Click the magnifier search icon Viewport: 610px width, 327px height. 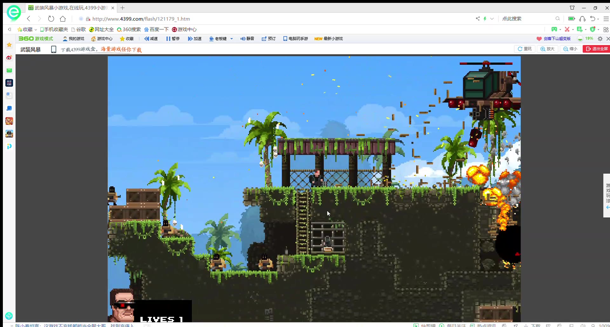[x=558, y=19]
